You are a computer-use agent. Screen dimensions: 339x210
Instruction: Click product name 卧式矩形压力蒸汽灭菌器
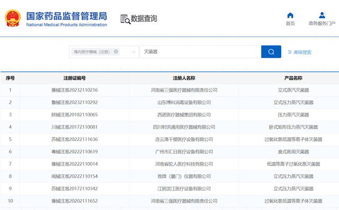click(293, 127)
